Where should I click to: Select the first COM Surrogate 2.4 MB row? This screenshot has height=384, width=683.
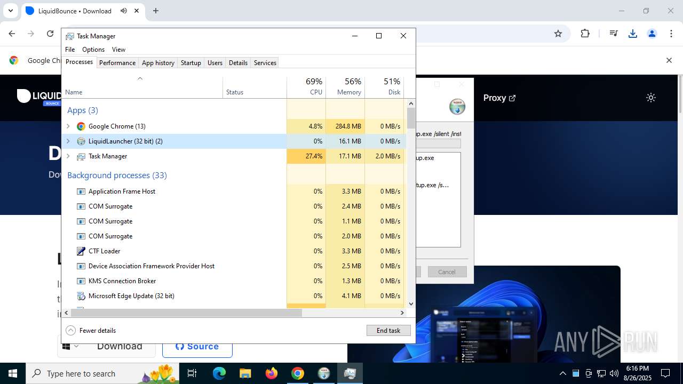click(235, 206)
